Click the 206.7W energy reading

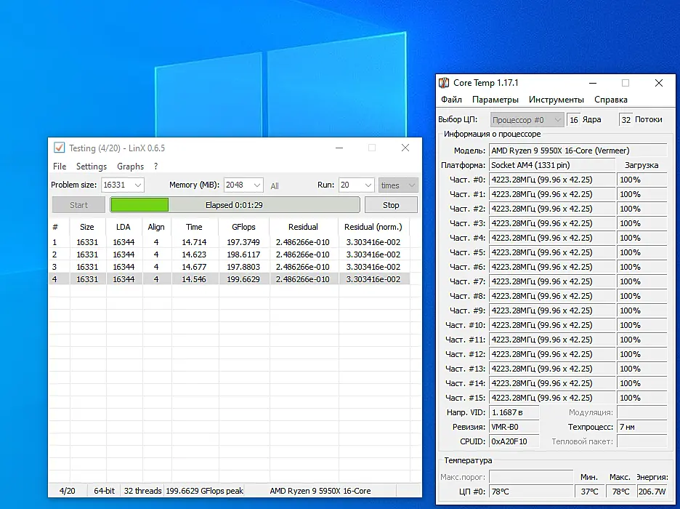pyautogui.click(x=652, y=492)
